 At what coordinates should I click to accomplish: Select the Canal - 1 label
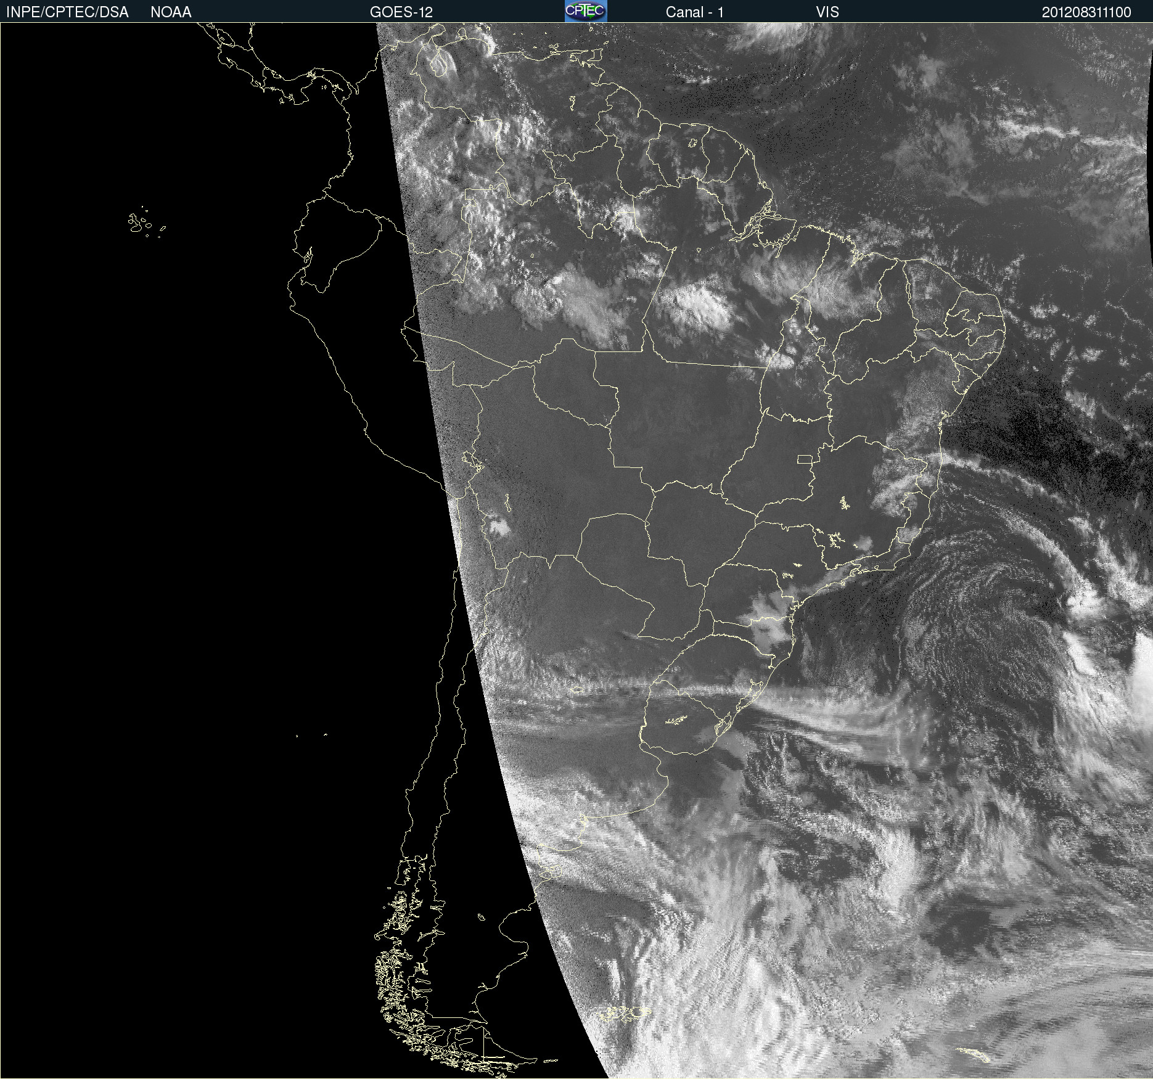pyautogui.click(x=694, y=12)
